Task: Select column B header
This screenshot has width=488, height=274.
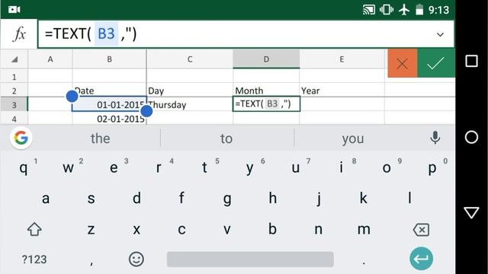Action: pyautogui.click(x=109, y=59)
